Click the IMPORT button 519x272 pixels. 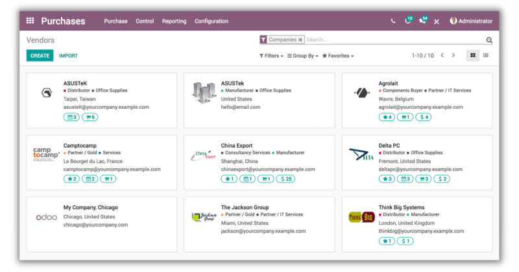pyautogui.click(x=68, y=56)
